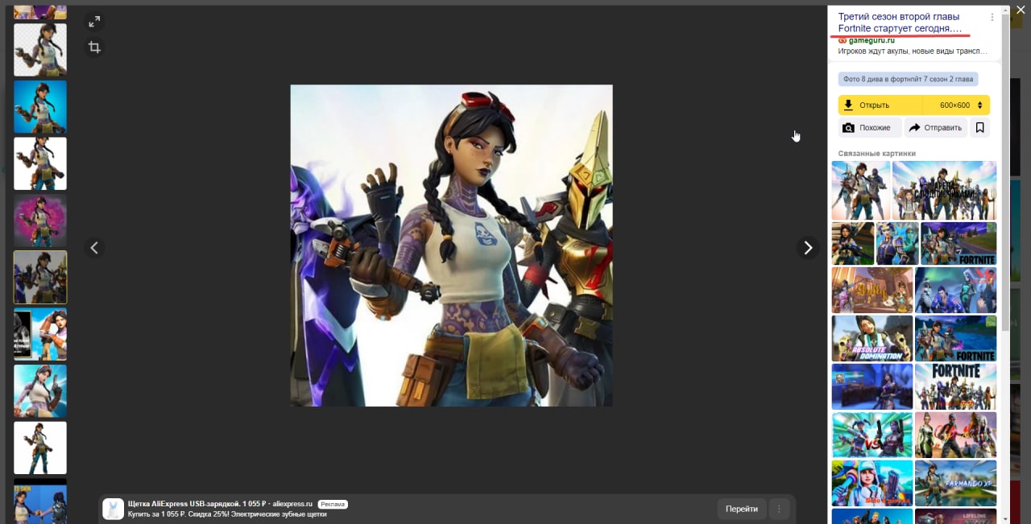The width and height of the screenshot is (1031, 524).
Task: Open related image with 'АРЕНА С ПОДПИСЧИКАМИ' text
Action: pyautogui.click(x=944, y=191)
